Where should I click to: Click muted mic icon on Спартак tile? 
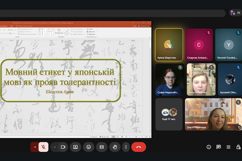point(209,33)
